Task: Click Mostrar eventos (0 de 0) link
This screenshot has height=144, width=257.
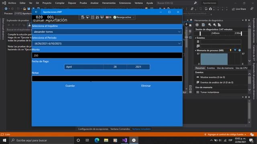Action: point(212,77)
